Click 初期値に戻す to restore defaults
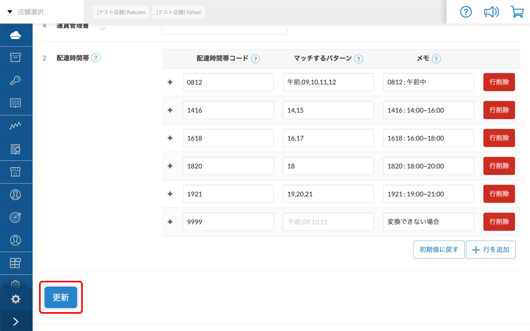 (x=439, y=250)
